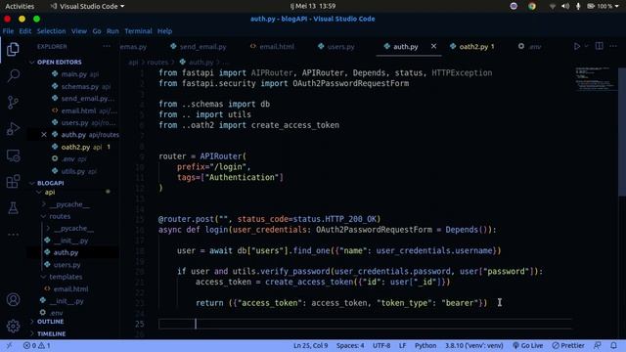Viewport: 626px width, 352px height.
Task: Open editor more actions menu
Action: click(613, 46)
